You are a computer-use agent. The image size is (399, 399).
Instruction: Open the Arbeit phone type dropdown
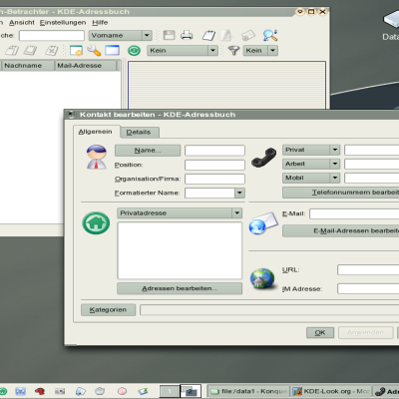pos(311,164)
